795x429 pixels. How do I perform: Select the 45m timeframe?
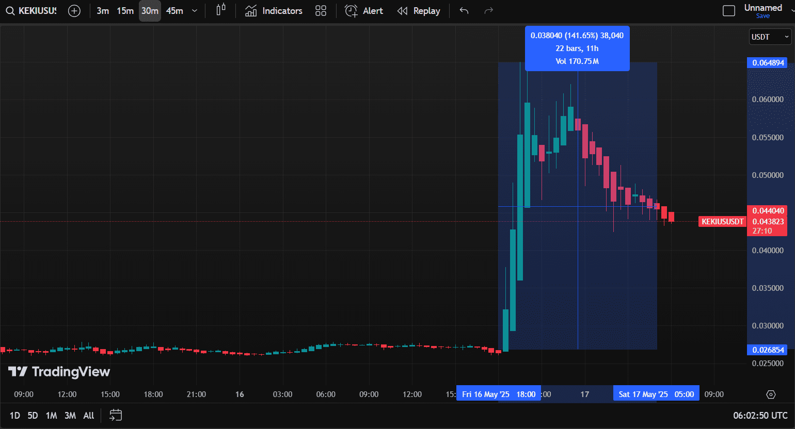(174, 11)
